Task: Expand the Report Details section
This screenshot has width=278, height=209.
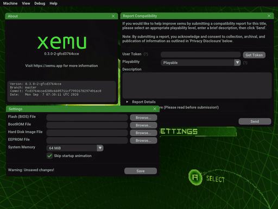Action: tap(141, 102)
